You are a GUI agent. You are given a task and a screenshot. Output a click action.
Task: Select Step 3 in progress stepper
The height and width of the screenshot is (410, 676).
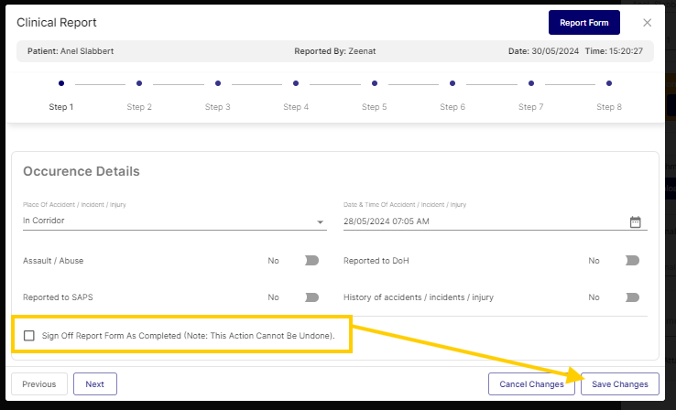pyautogui.click(x=217, y=83)
